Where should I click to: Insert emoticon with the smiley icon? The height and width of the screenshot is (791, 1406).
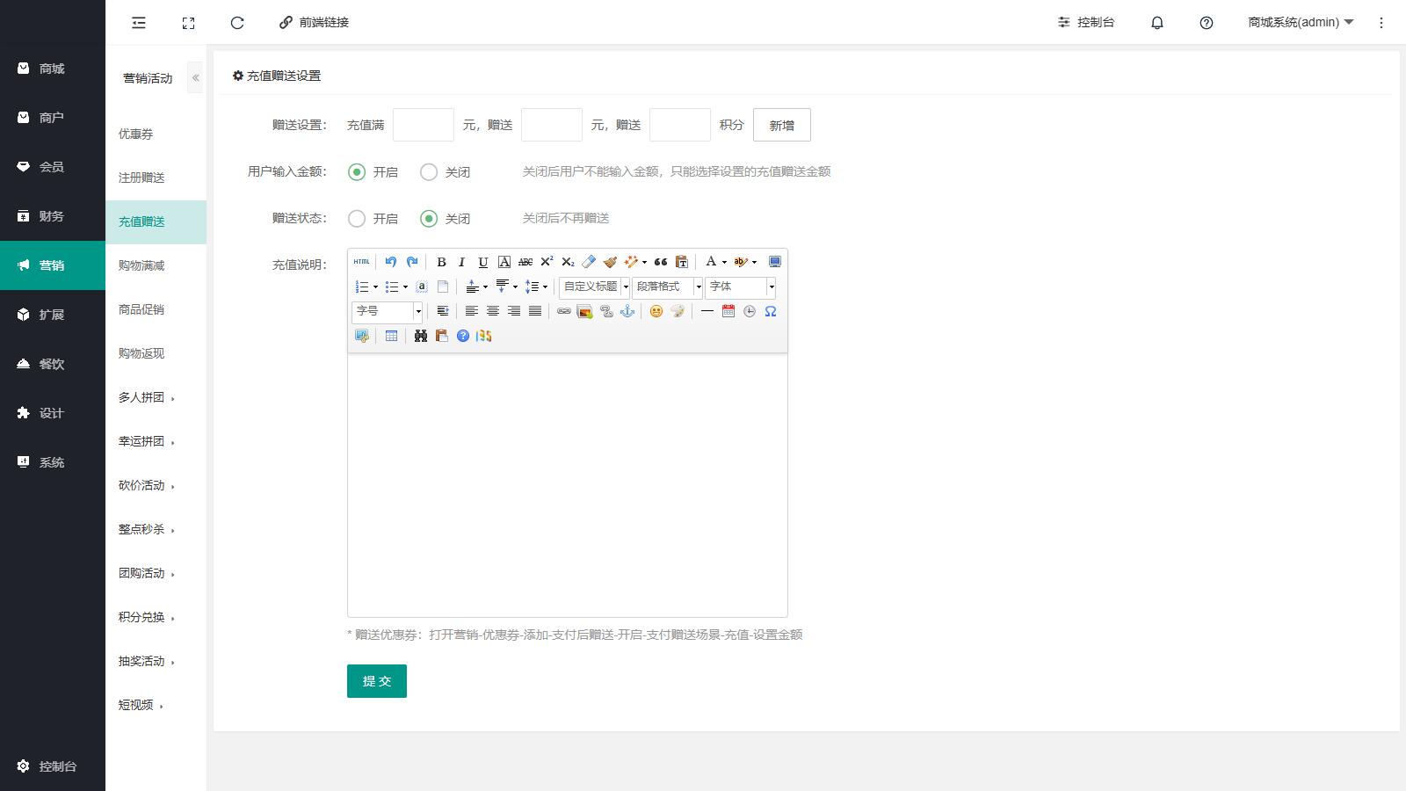click(x=656, y=311)
